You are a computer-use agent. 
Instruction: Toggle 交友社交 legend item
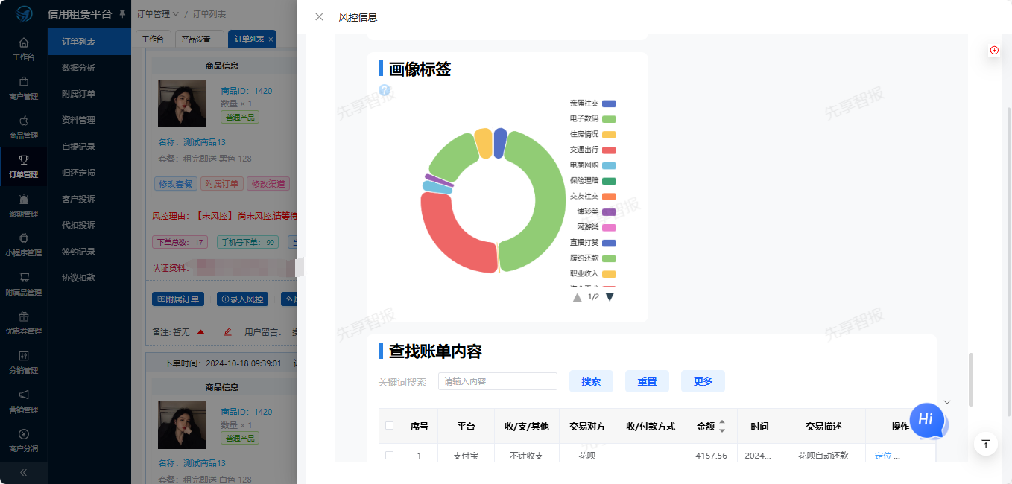coord(592,197)
